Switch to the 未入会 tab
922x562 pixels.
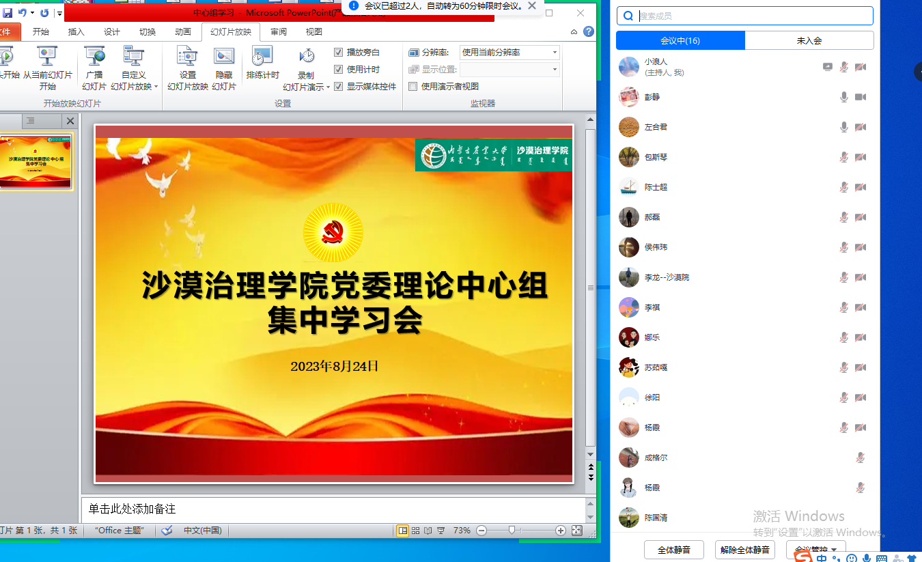809,40
